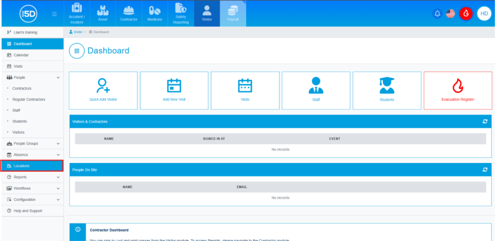This screenshot has height=241, width=496.
Task: Refresh the Visitors & Contractors panel
Action: [x=484, y=121]
